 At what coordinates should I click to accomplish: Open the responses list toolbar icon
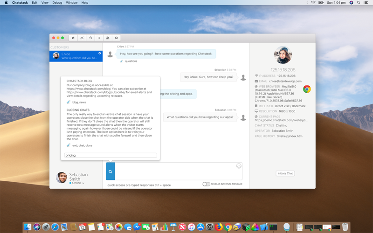tap(99, 38)
